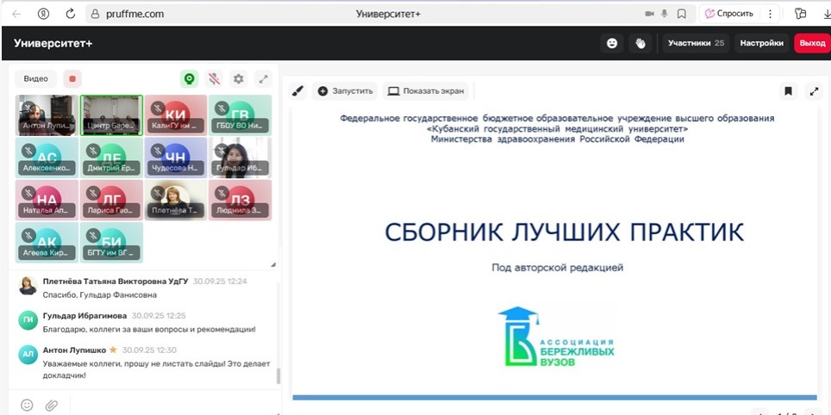Click the chat scrollbar thumb
Screen dimensions: 831x415
click(x=278, y=376)
